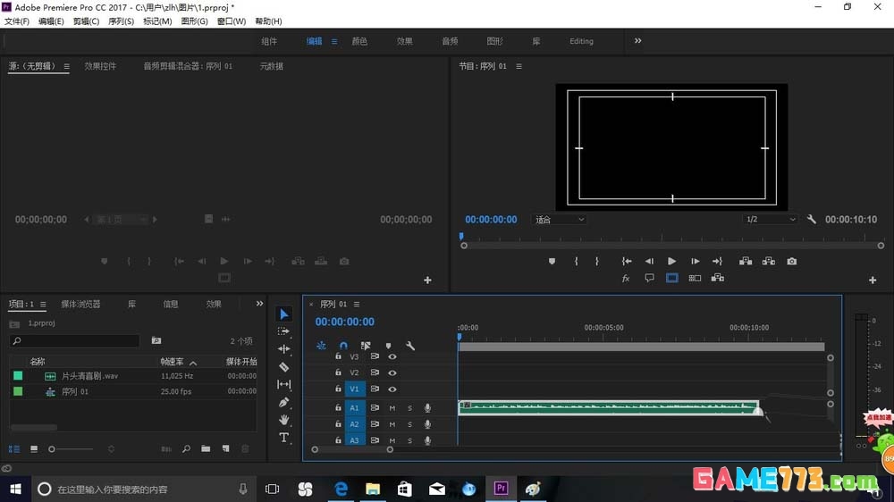Viewport: 894px width, 502px height.
Task: Select the Hand tool
Action: 284,420
